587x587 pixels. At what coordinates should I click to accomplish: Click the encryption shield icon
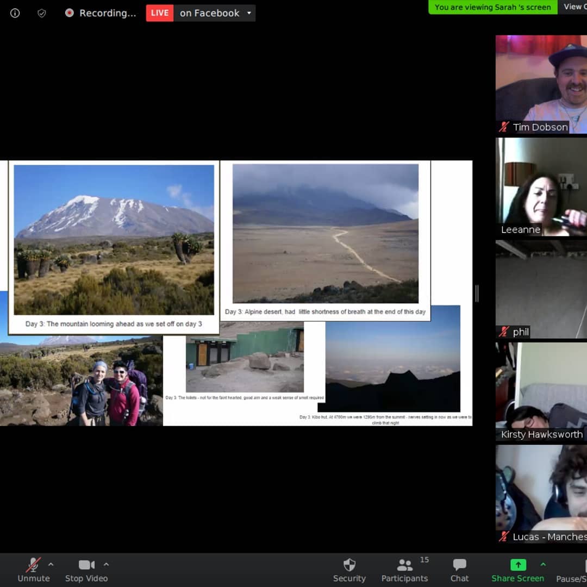(x=42, y=13)
